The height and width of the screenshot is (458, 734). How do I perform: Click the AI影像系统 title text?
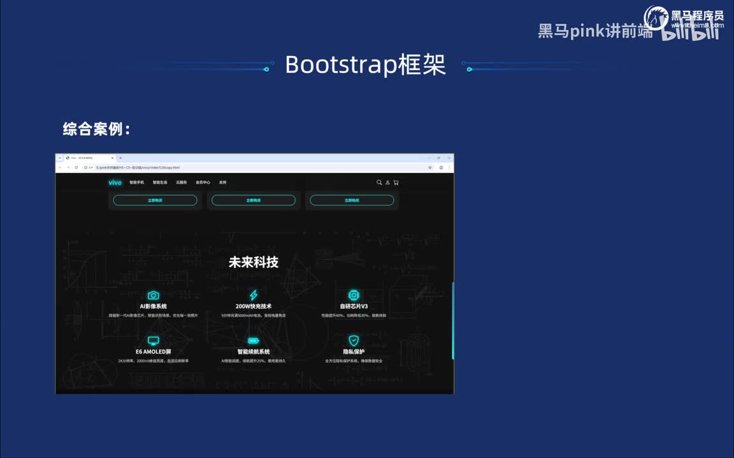tap(153, 307)
